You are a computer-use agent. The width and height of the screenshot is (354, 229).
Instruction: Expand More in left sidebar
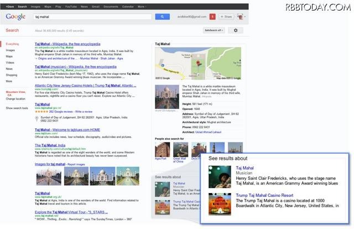point(9,81)
